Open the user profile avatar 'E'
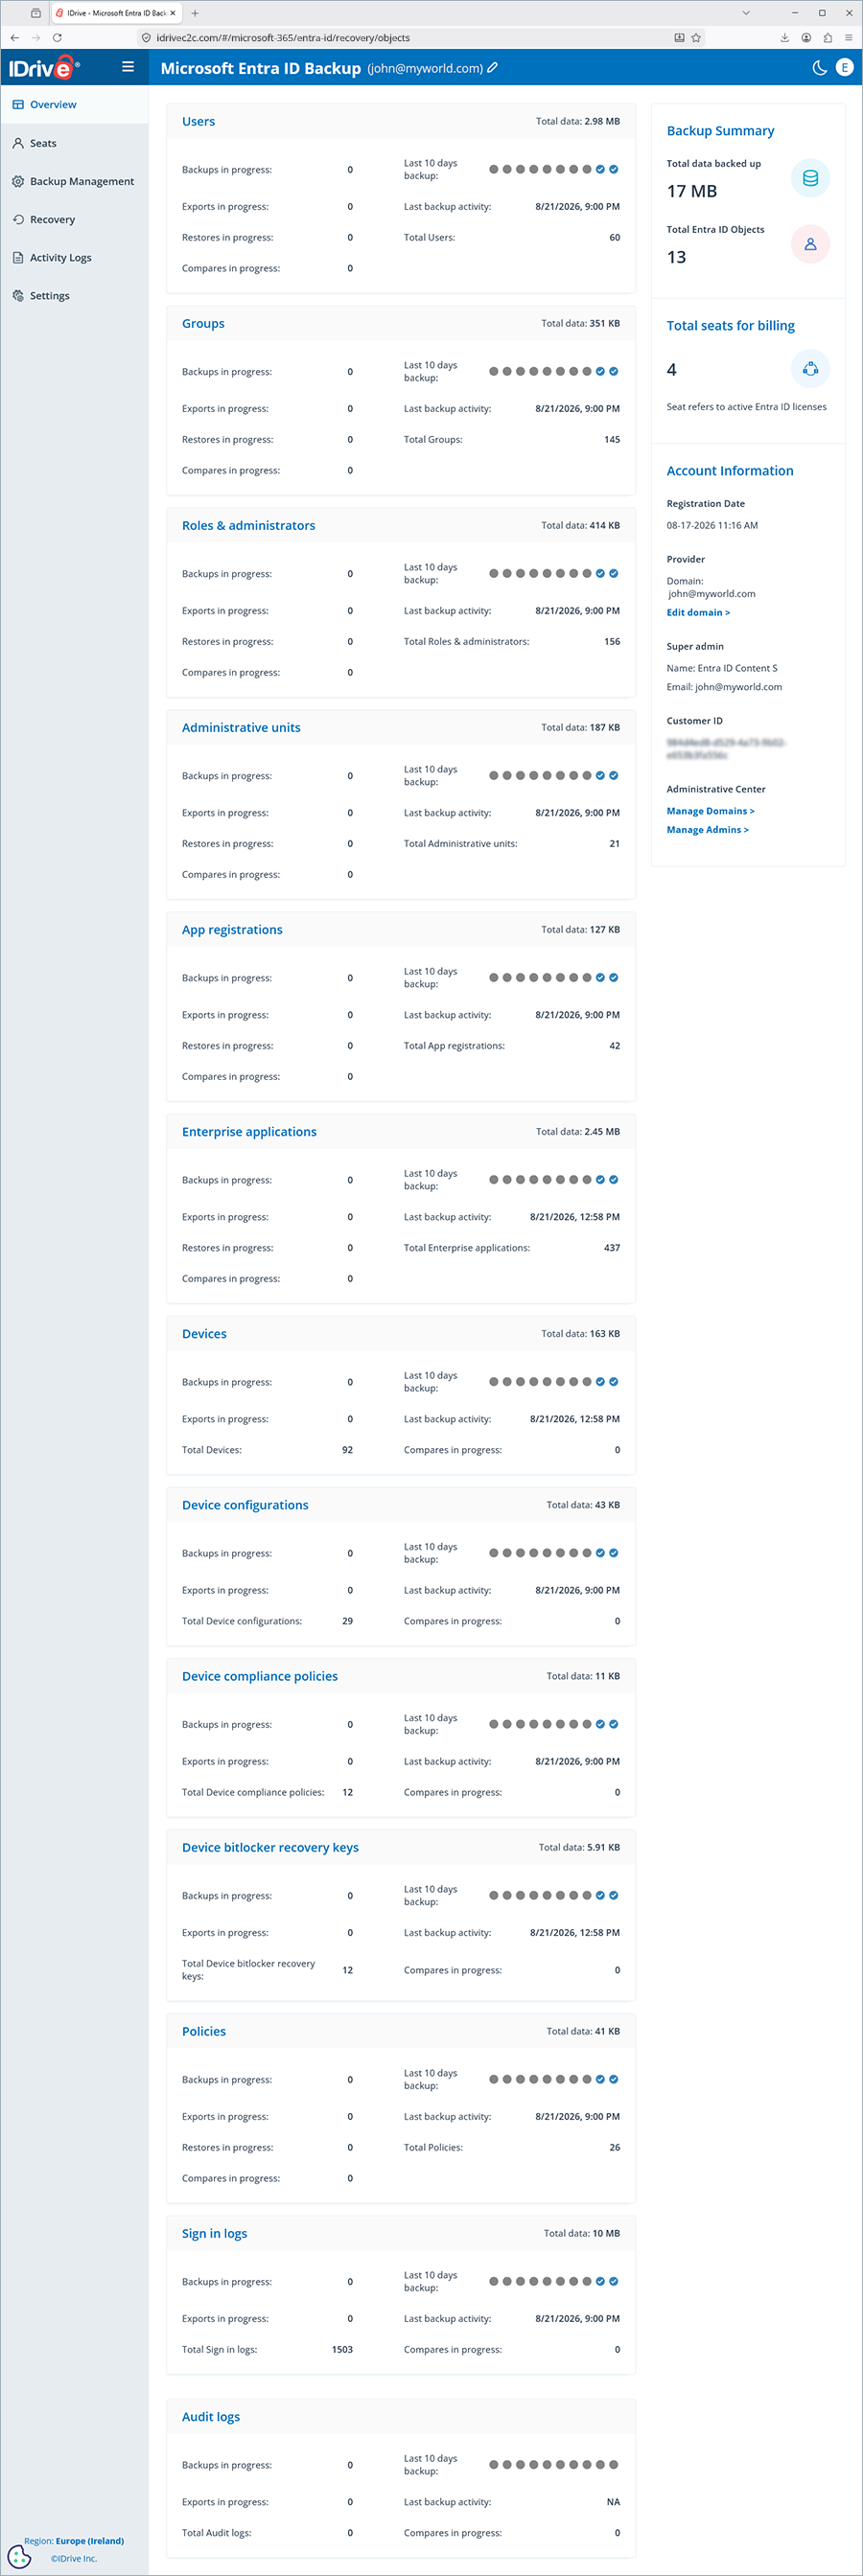Viewport: 863px width, 2576px height. [844, 67]
